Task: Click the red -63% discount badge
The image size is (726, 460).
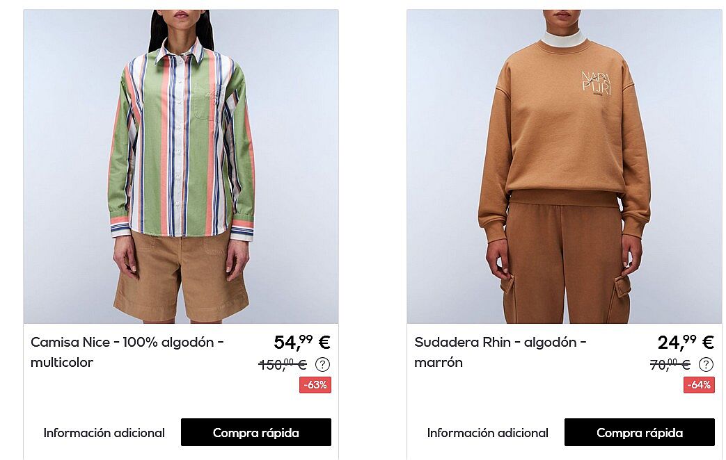Action: (315, 385)
